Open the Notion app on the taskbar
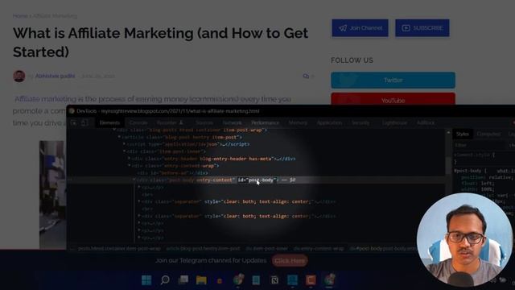 pos(274,280)
